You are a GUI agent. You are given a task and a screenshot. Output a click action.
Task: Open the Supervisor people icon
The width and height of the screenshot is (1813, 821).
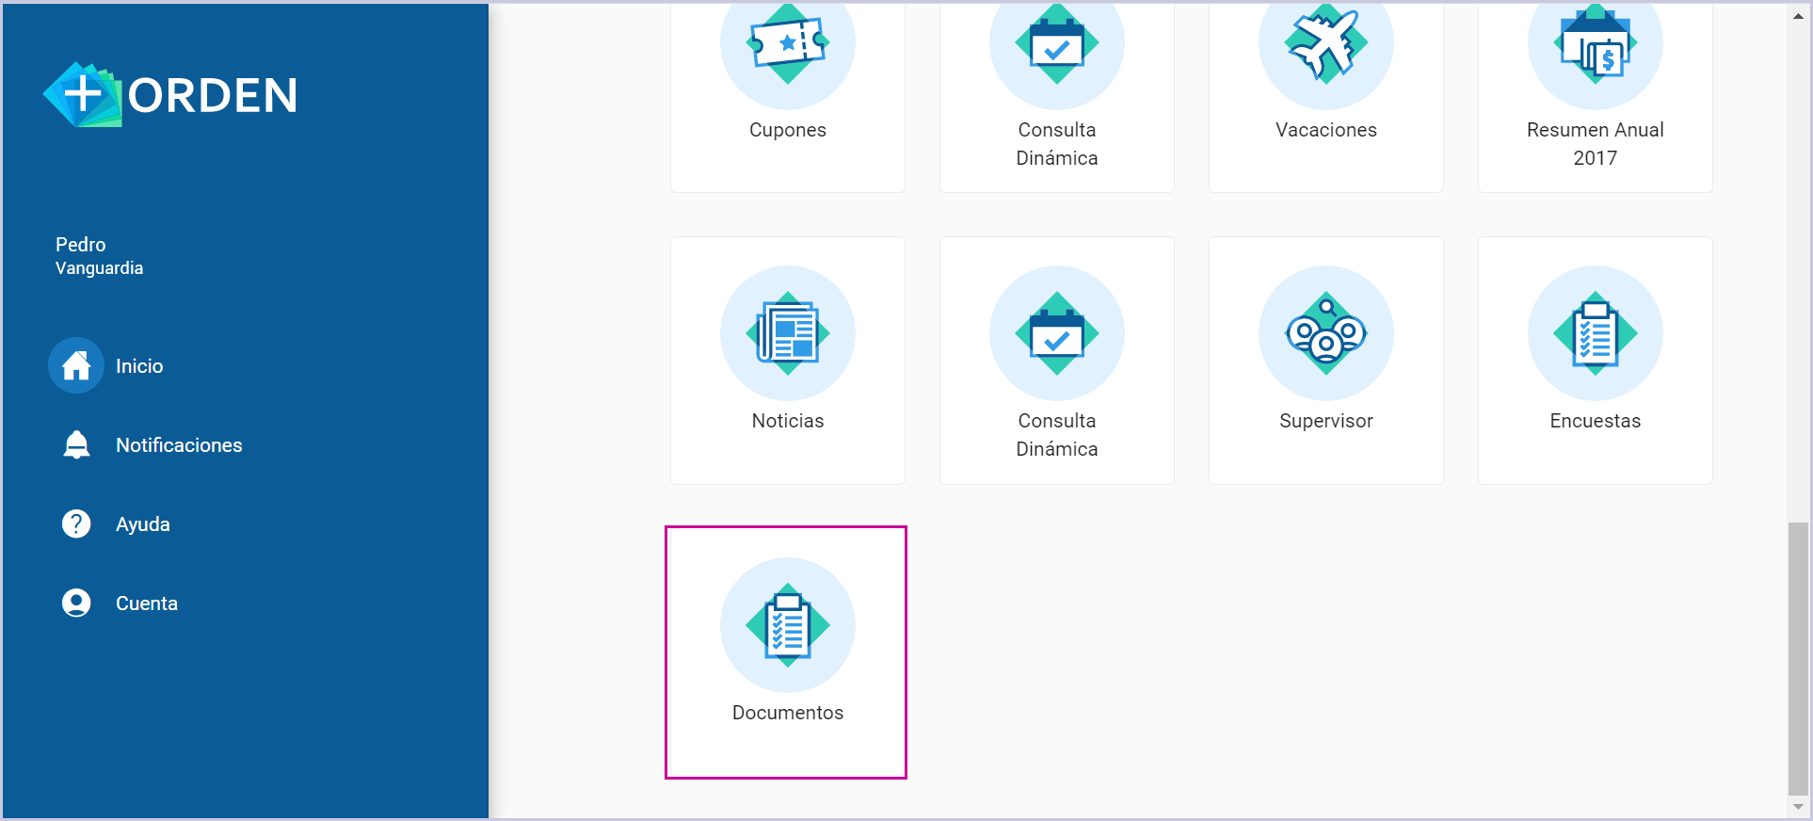point(1325,333)
